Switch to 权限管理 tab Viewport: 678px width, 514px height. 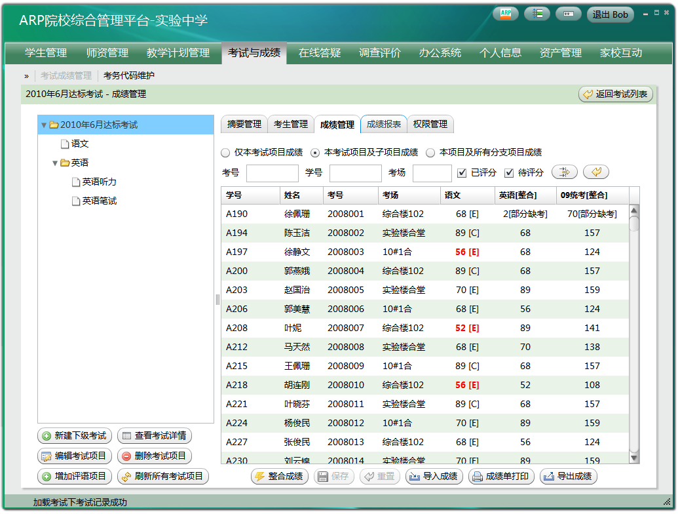[430, 124]
